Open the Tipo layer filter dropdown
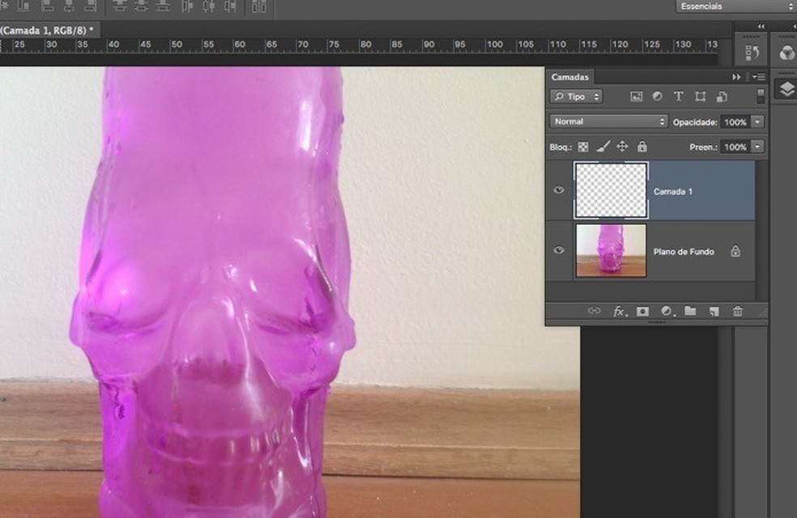 [576, 96]
